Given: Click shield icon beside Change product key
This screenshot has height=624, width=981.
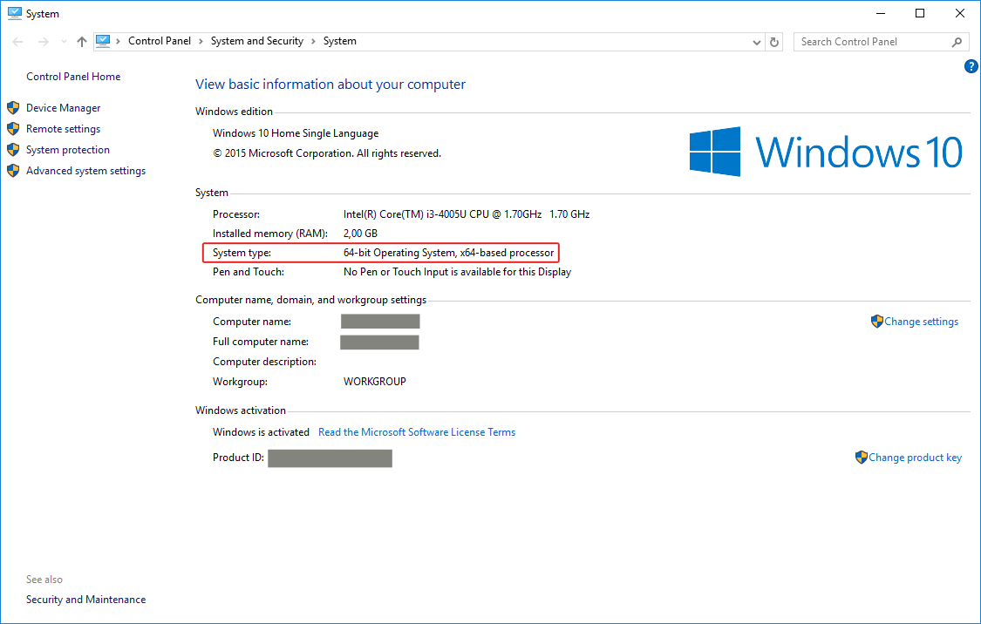Looking at the screenshot, I should point(862,458).
